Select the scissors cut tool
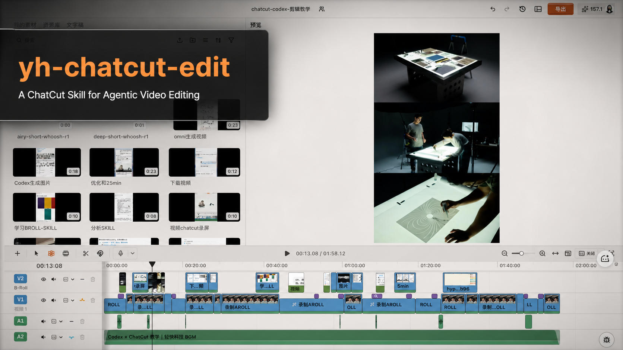 pyautogui.click(x=86, y=253)
